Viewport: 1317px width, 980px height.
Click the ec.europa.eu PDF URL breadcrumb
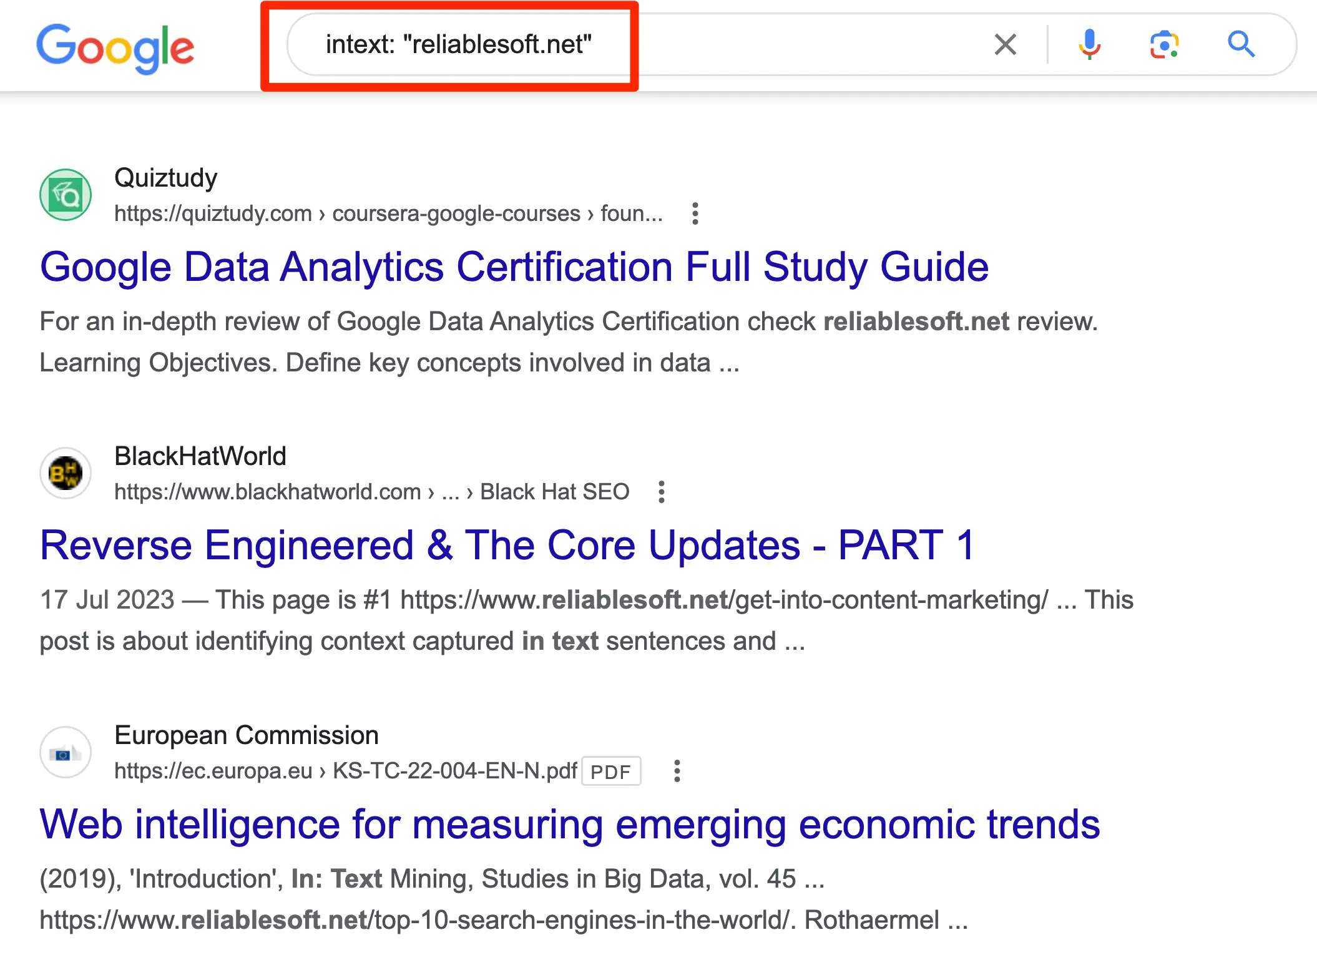345,771
